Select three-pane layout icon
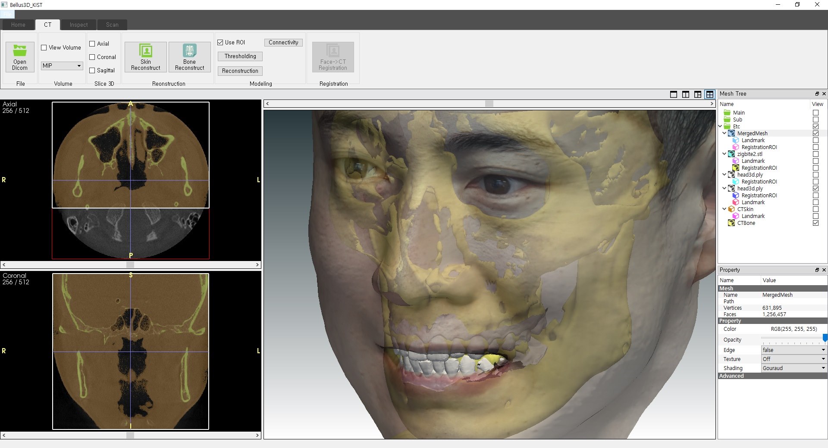This screenshot has width=828, height=448. (x=698, y=94)
